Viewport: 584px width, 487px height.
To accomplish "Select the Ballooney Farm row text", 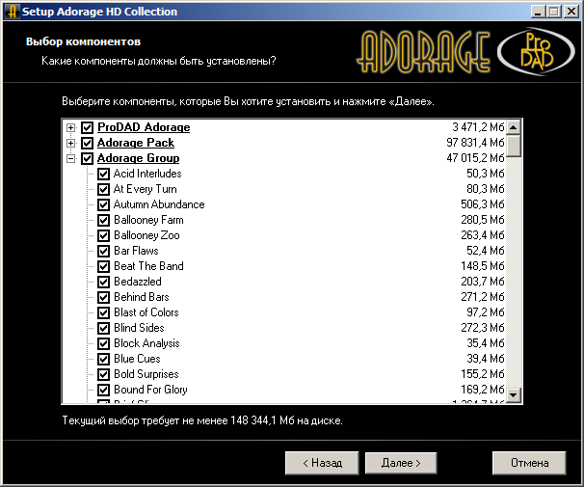I will click(x=148, y=220).
